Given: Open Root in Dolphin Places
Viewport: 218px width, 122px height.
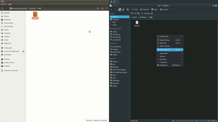Looking at the screenshot, I should 114,22.
